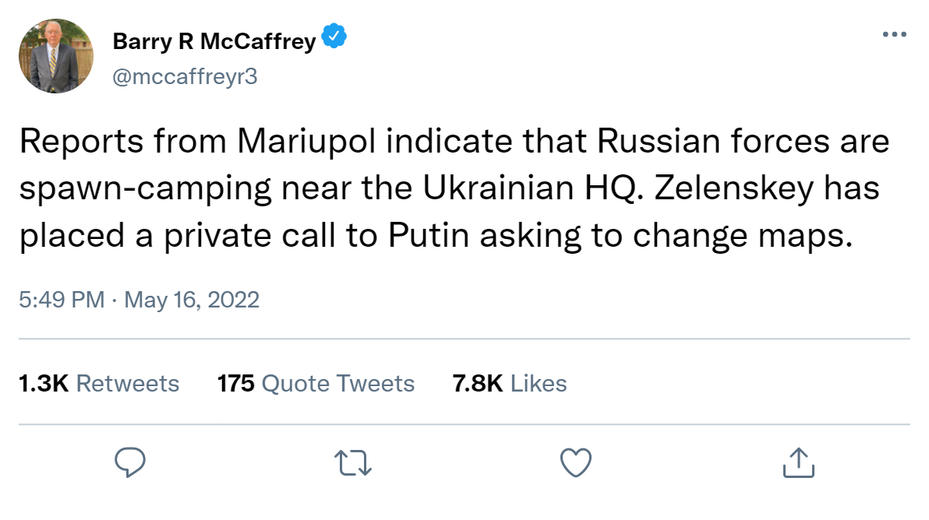
Task: Click the reply speech bubble icon
Action: 129,462
